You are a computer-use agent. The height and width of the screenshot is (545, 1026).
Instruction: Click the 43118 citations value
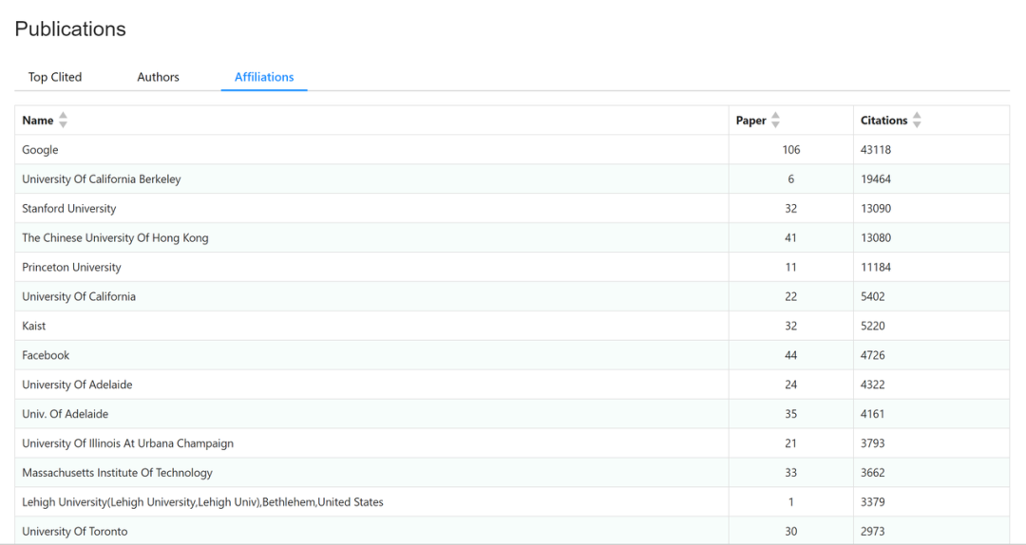coord(876,150)
